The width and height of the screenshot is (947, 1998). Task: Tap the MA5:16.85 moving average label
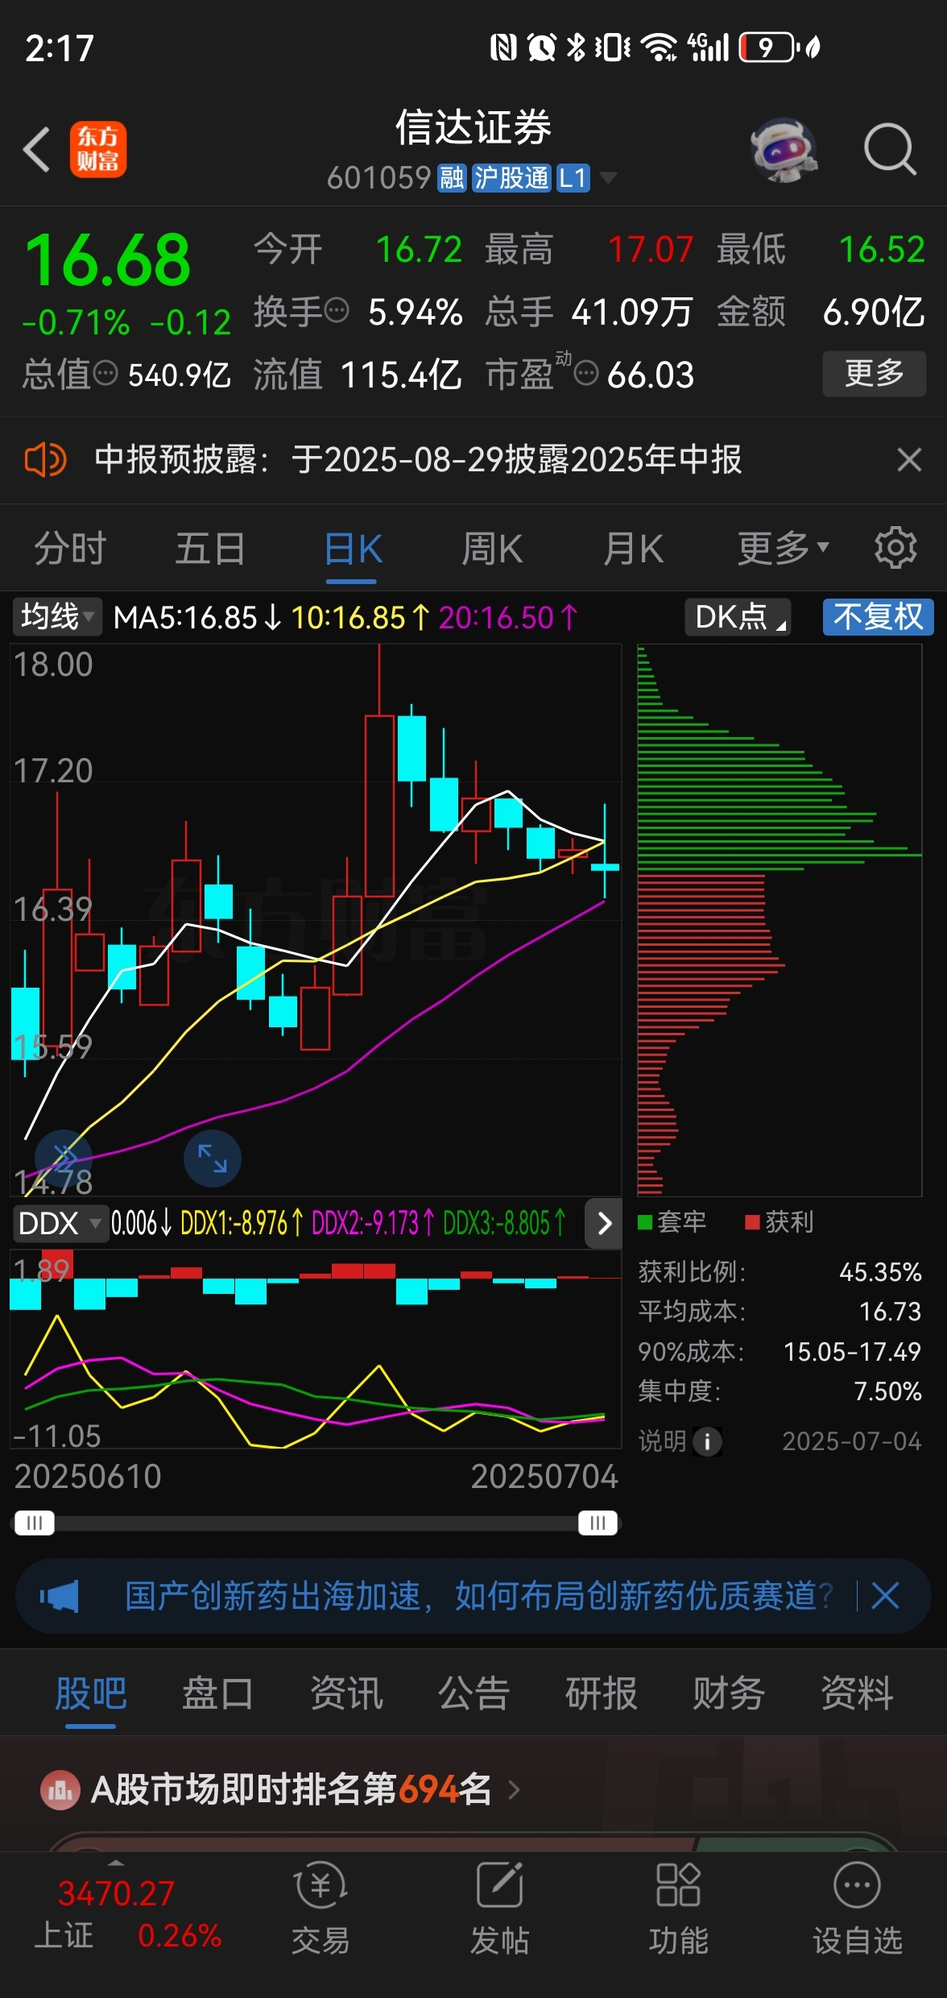(x=197, y=618)
